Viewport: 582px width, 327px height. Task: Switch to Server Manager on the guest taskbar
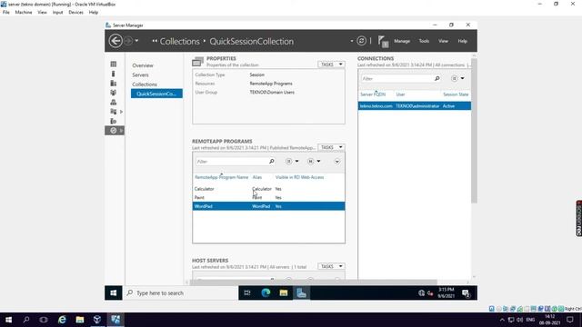pos(301,292)
